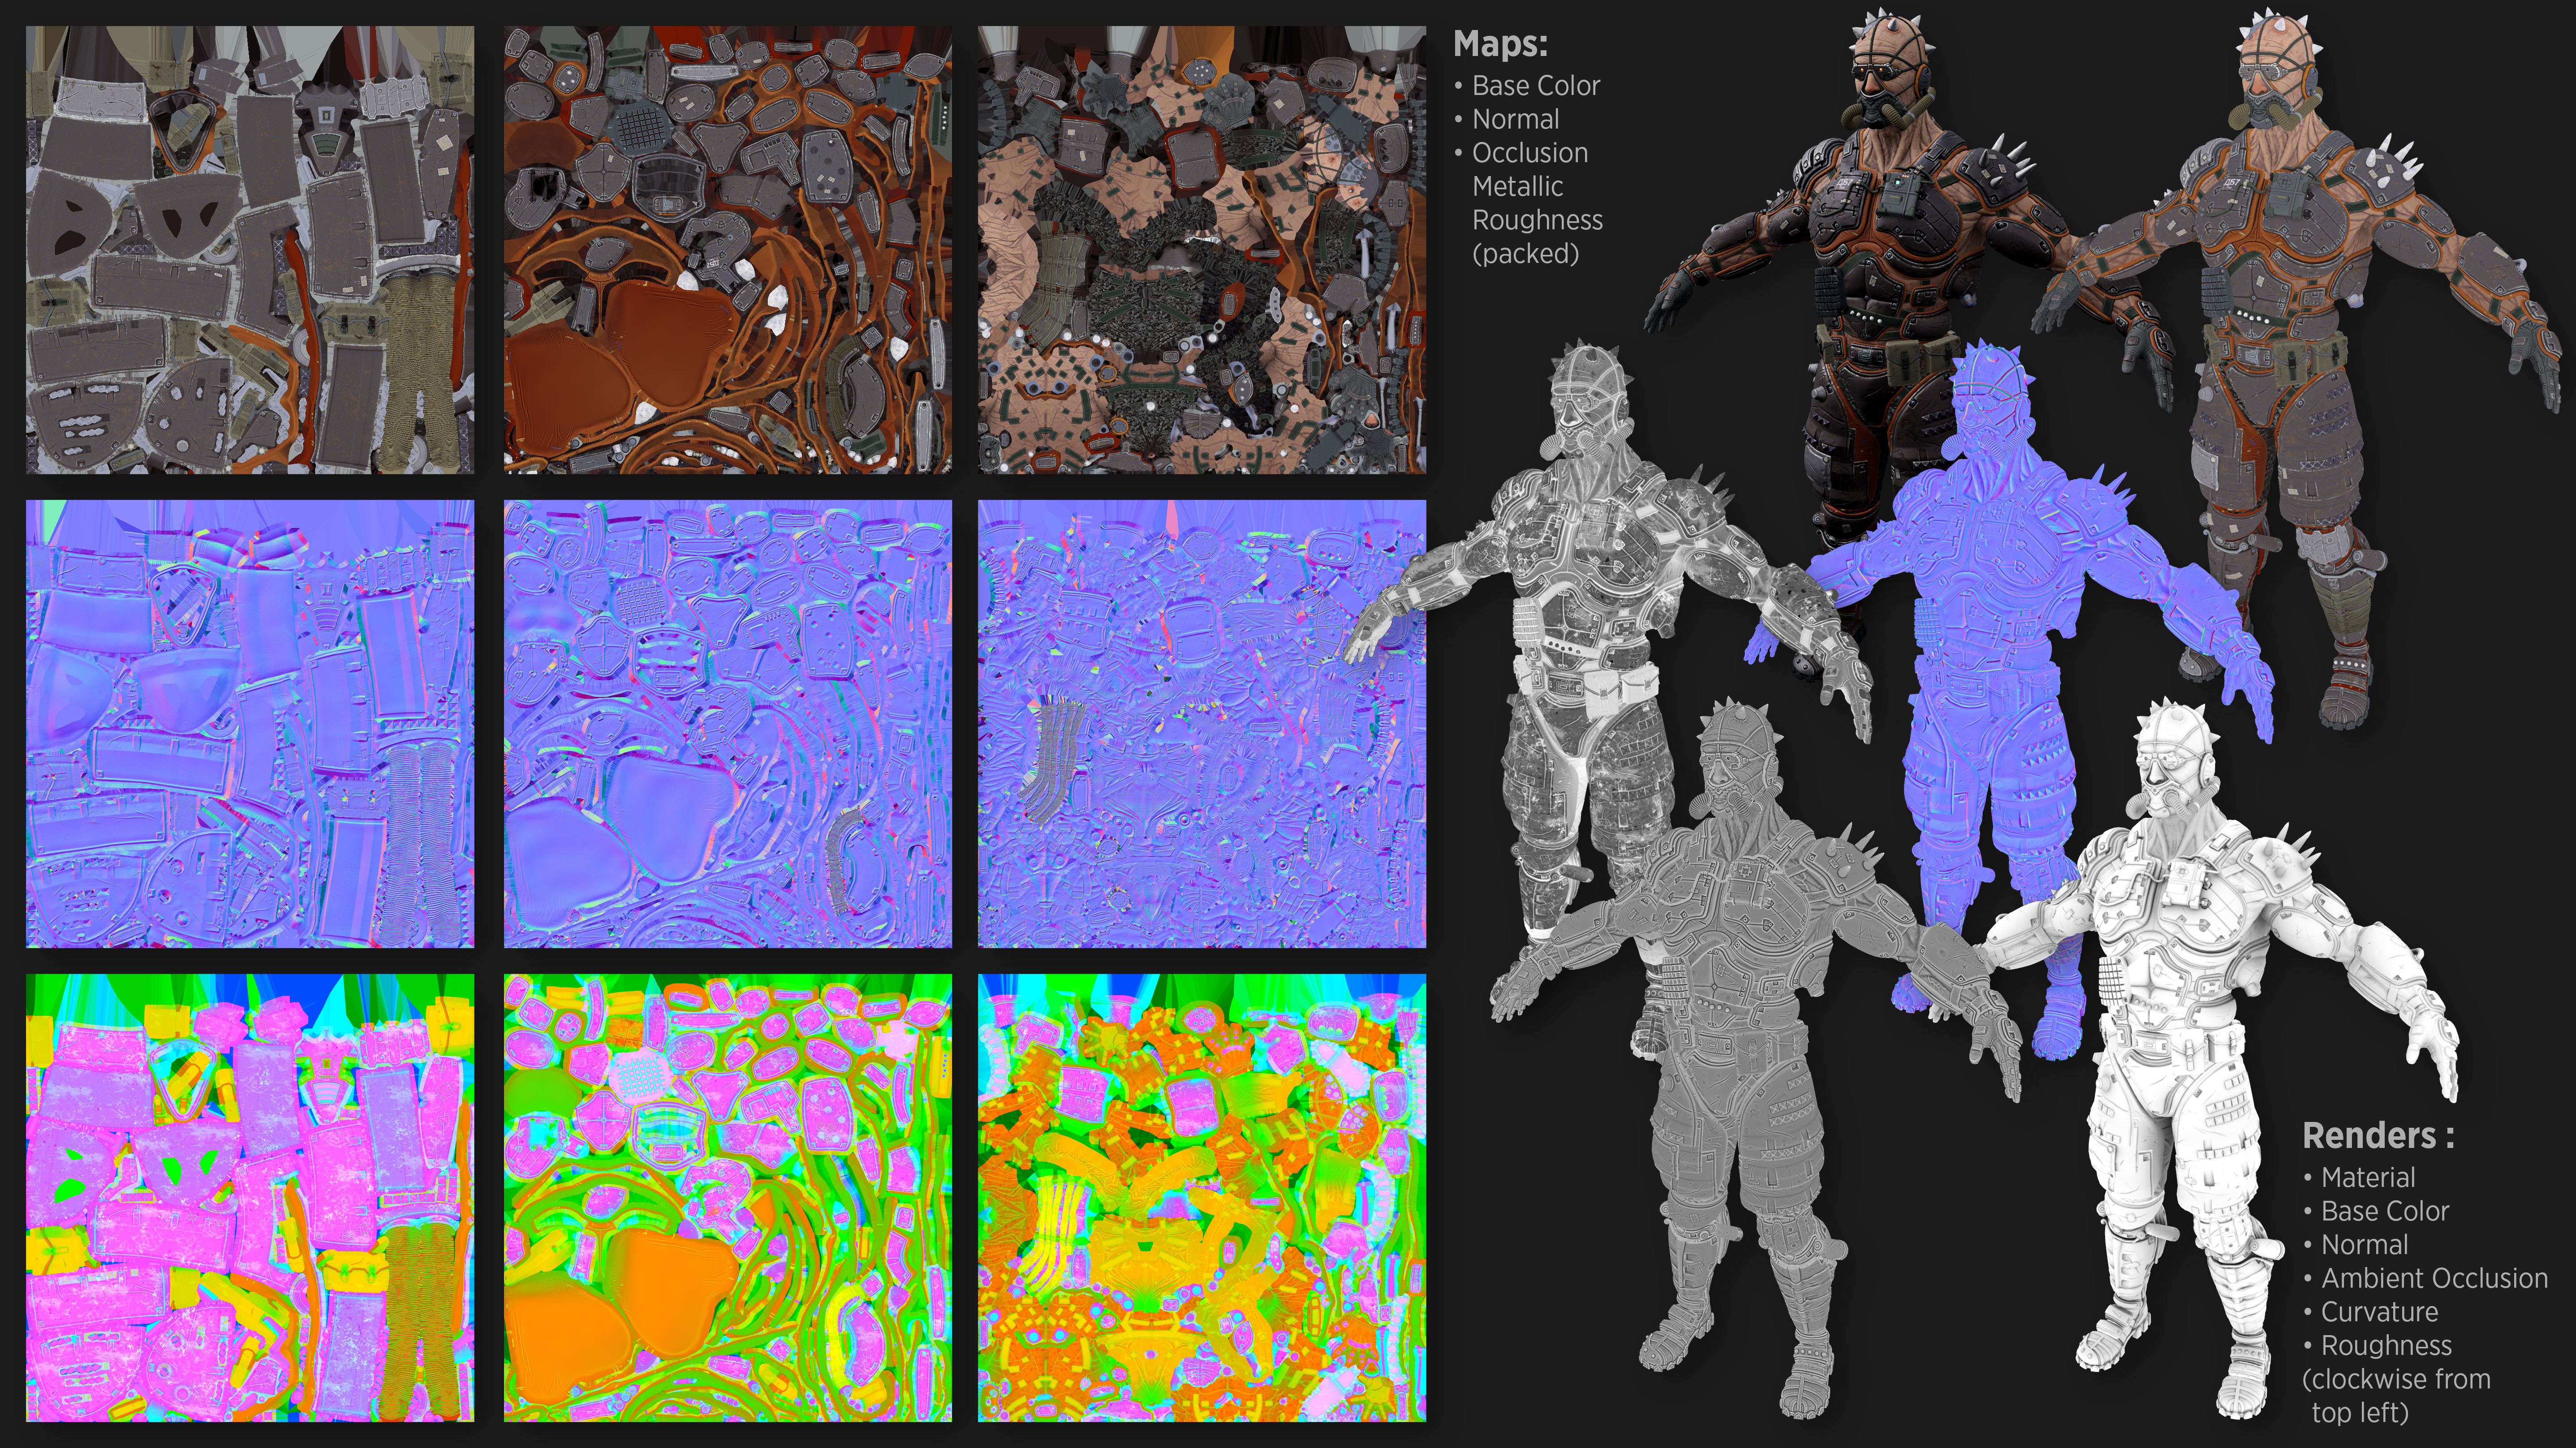Click 'Roughness' in the Renders list

(2386, 1346)
